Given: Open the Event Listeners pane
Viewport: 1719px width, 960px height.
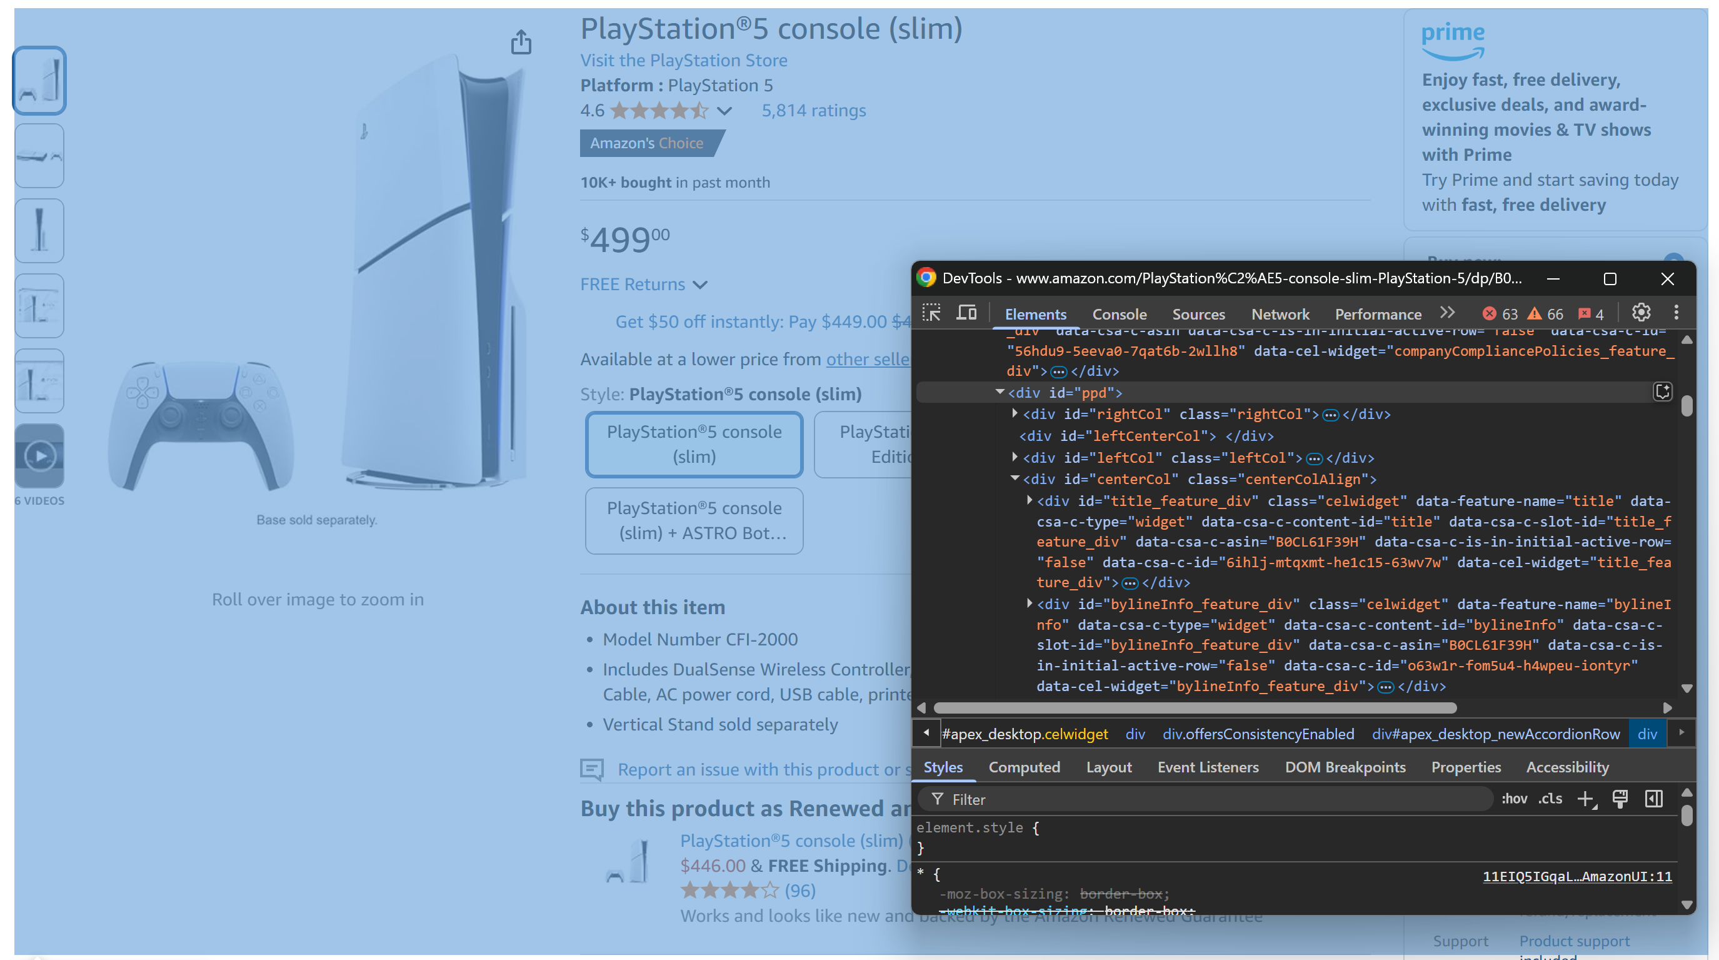Looking at the screenshot, I should click(x=1207, y=767).
